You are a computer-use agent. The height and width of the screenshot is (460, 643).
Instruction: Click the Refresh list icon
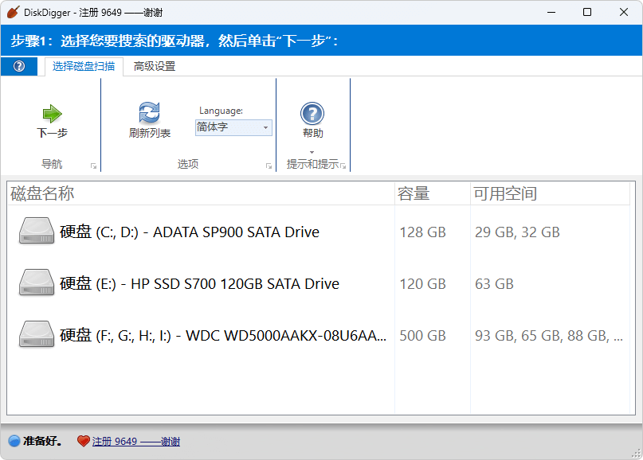coord(149,113)
